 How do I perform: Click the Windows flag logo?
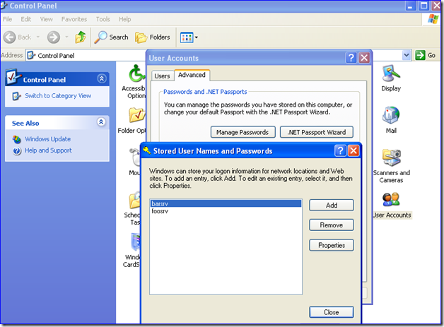(x=433, y=19)
